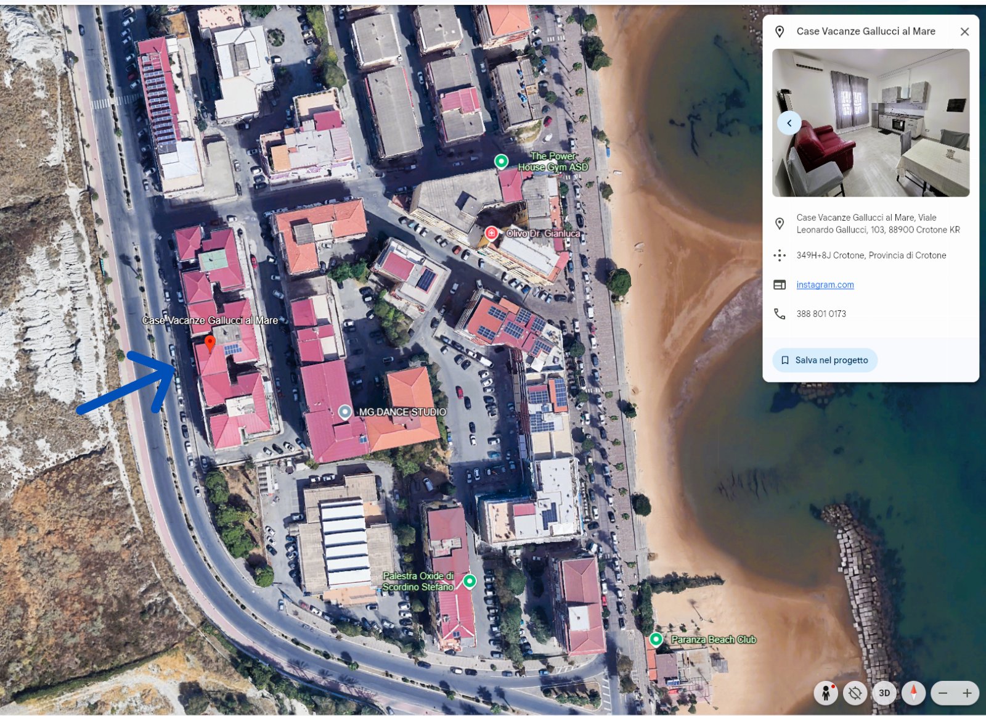This screenshot has height=716, width=986.
Task: Click the Viale Leonardo Gallucci address text
Action: click(878, 224)
